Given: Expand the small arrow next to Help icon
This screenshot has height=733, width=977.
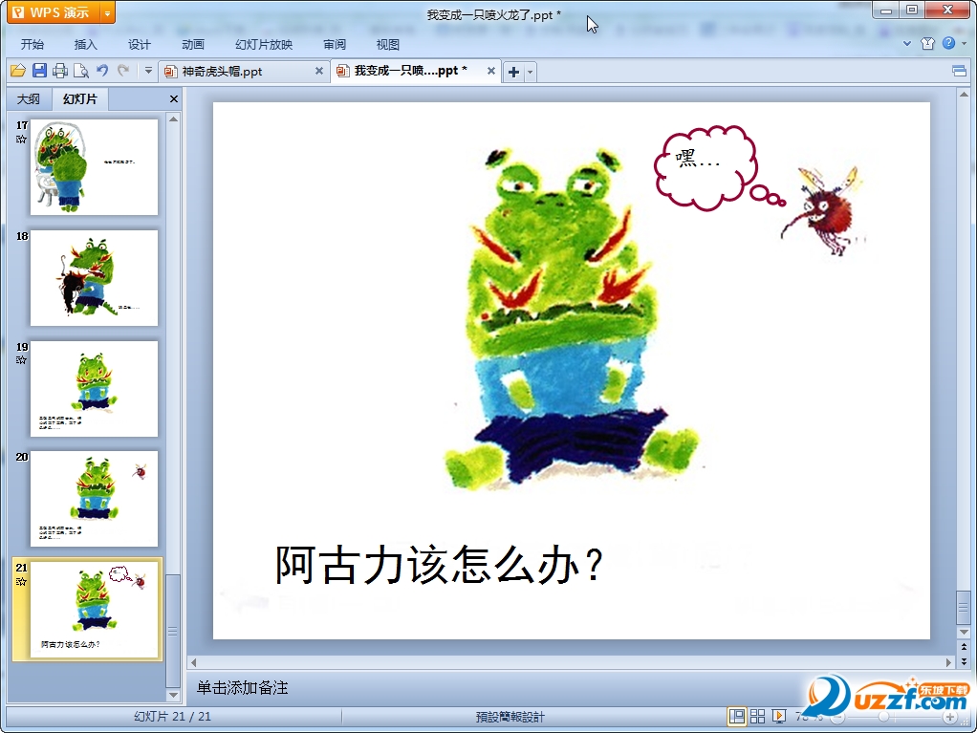Looking at the screenshot, I should [964, 44].
